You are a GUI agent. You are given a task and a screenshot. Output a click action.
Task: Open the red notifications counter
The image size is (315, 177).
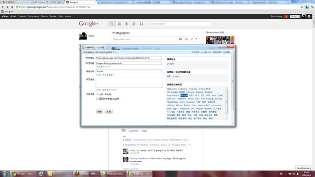(x=286, y=16)
